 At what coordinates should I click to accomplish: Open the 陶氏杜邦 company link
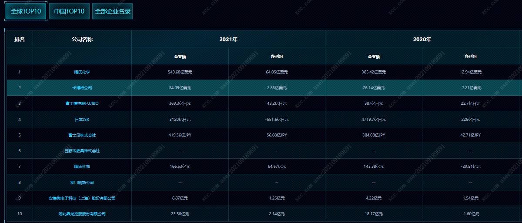82,166
